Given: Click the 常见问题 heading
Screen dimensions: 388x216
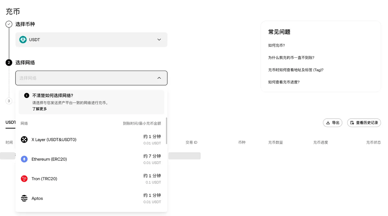Looking at the screenshot, I should coord(279,32).
